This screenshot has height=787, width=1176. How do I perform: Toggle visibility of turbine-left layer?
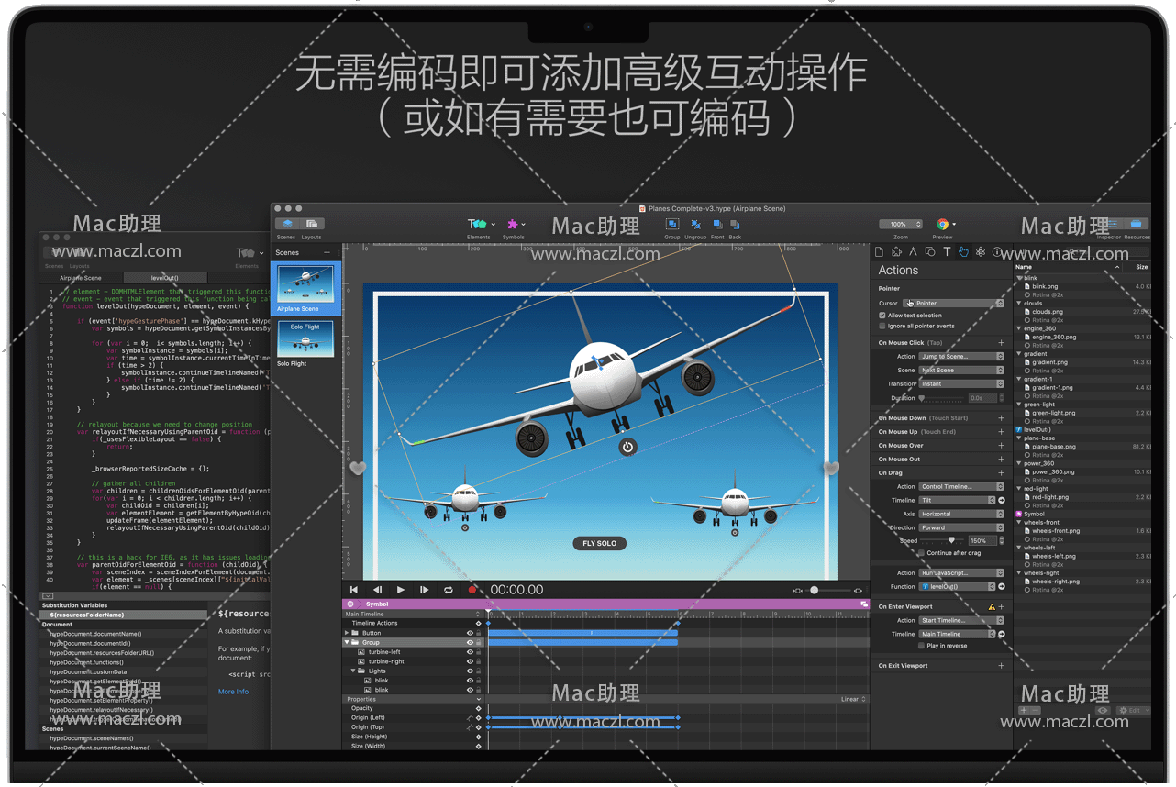pyautogui.click(x=470, y=652)
